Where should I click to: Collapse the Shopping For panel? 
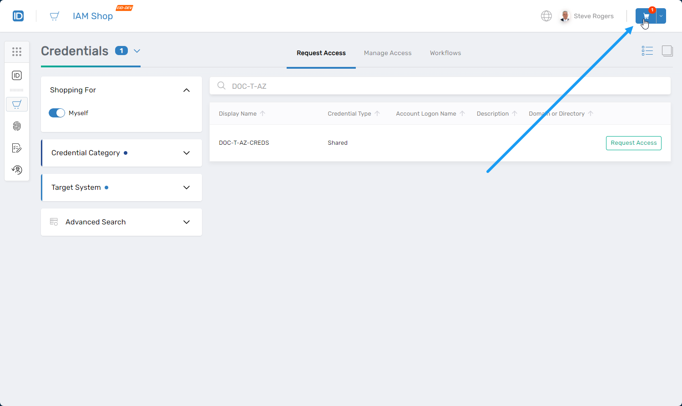pos(186,90)
